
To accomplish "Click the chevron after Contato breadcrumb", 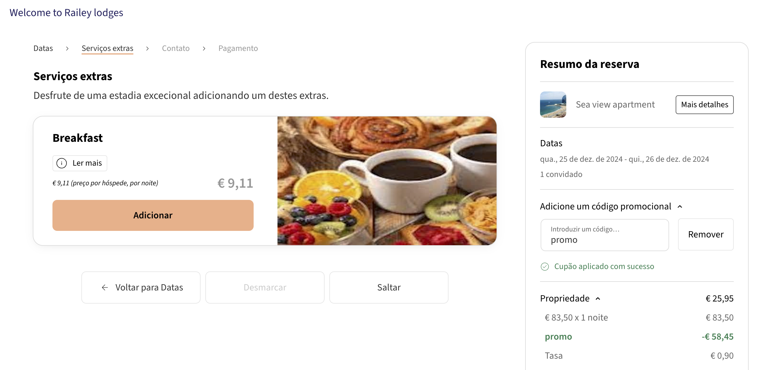I will tap(204, 49).
